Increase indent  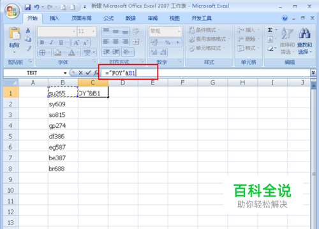point(115,52)
